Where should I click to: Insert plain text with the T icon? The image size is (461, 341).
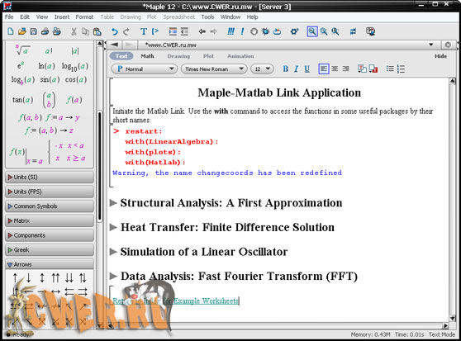coord(144,31)
